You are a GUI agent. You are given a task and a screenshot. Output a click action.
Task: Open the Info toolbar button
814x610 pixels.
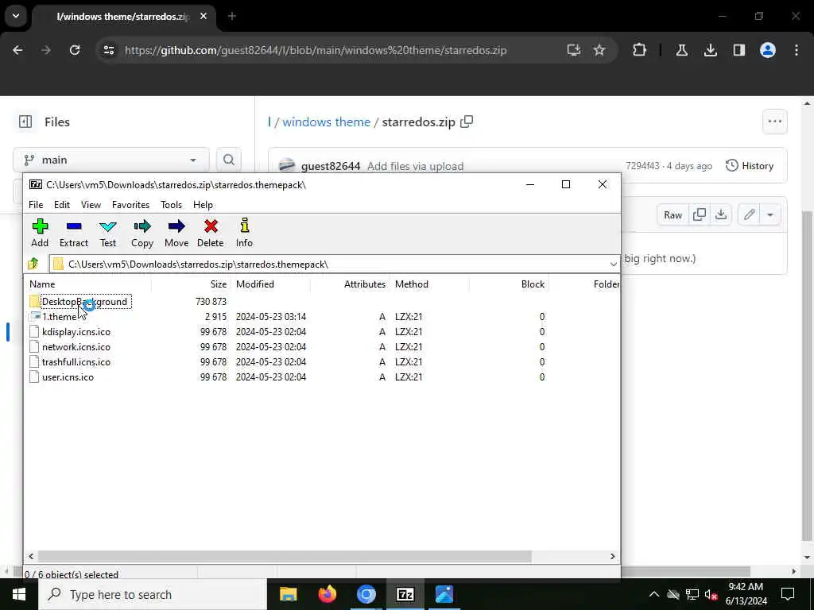[x=244, y=233]
